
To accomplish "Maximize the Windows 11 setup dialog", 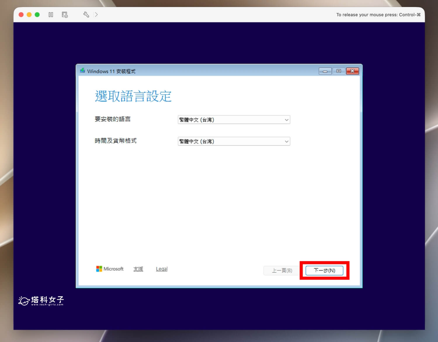I will [x=339, y=71].
